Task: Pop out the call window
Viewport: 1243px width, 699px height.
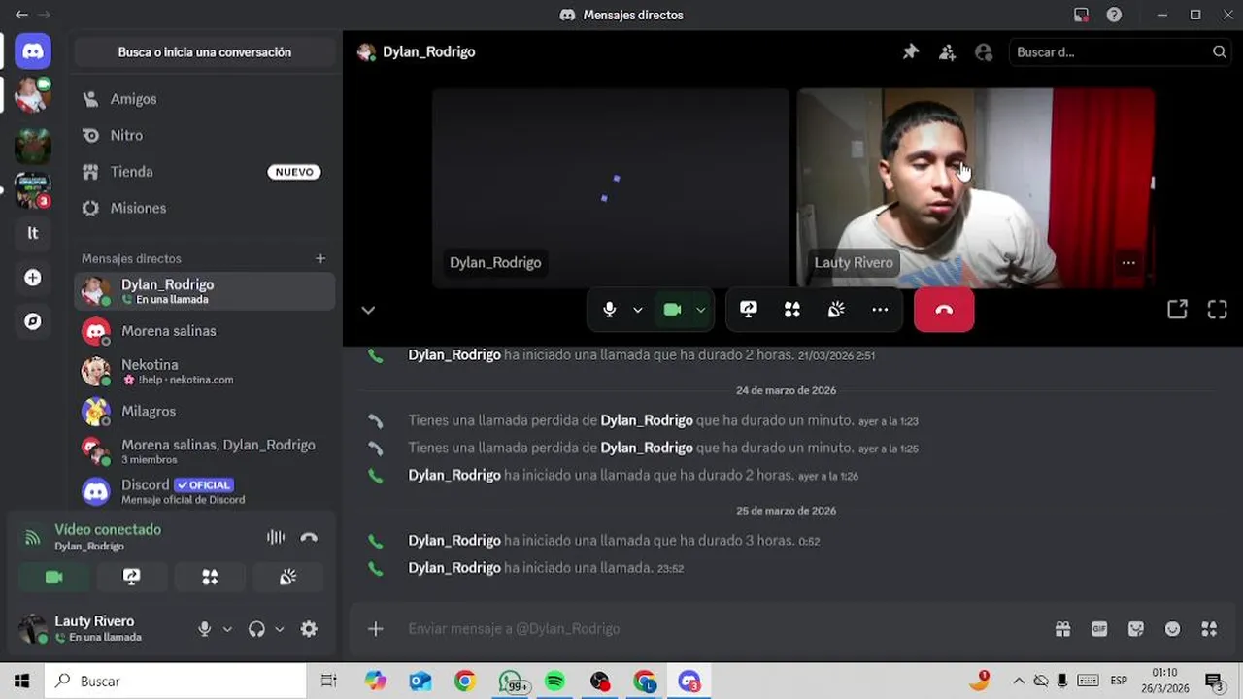Action: 1177,310
